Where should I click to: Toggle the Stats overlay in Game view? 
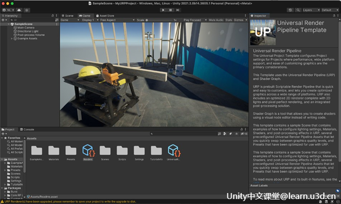coord(228,20)
